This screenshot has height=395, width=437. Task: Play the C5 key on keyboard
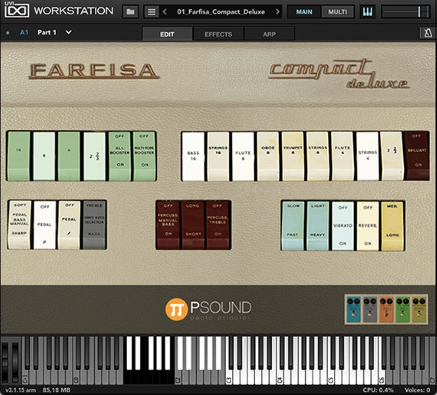[331, 376]
